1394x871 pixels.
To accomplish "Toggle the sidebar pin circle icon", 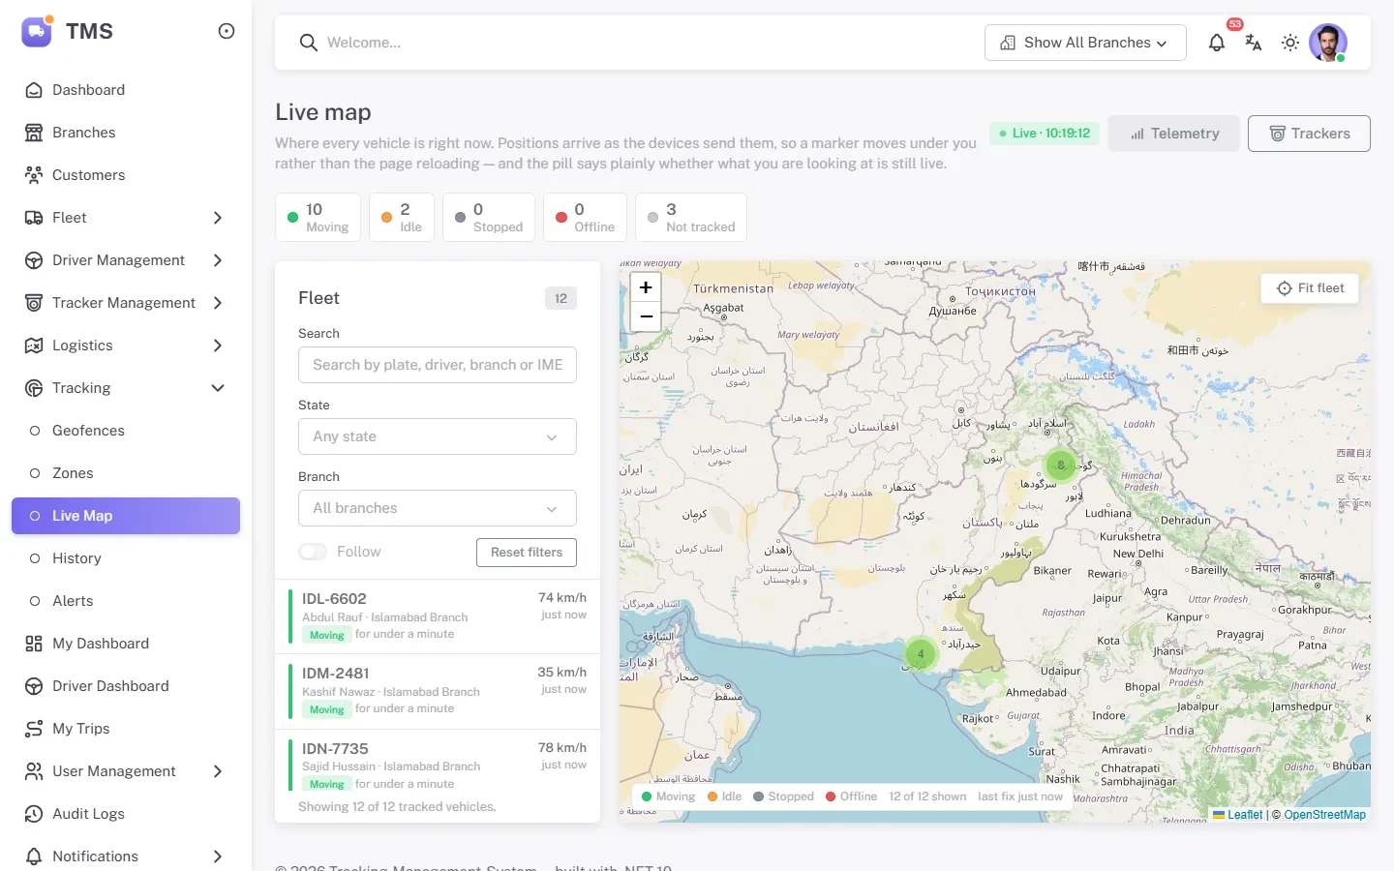I will coord(227,31).
